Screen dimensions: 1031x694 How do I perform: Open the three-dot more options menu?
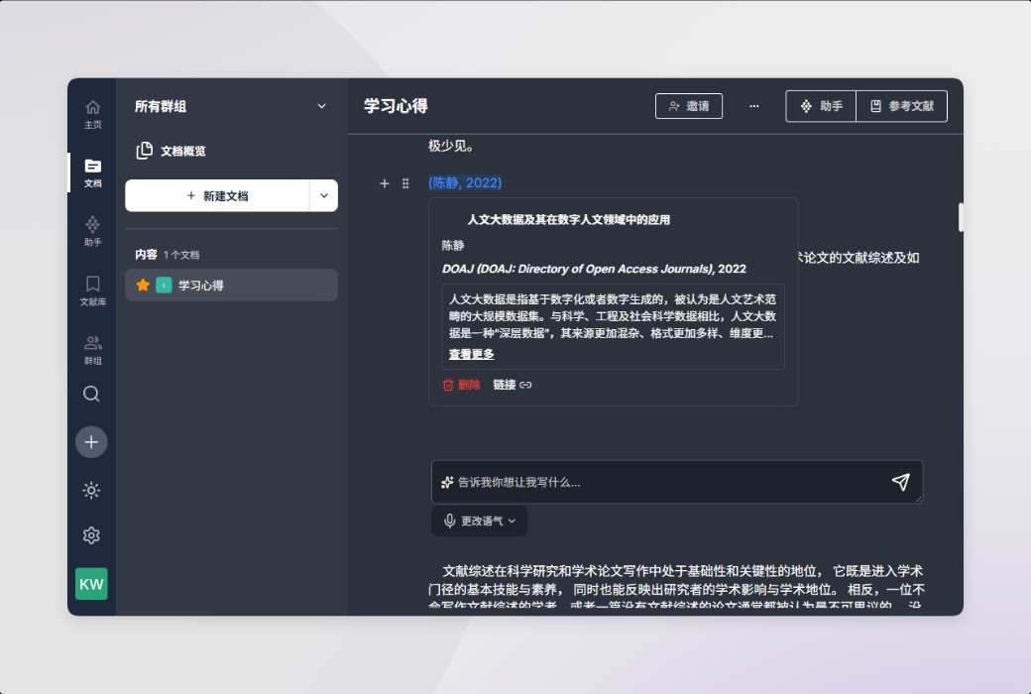coord(754,106)
